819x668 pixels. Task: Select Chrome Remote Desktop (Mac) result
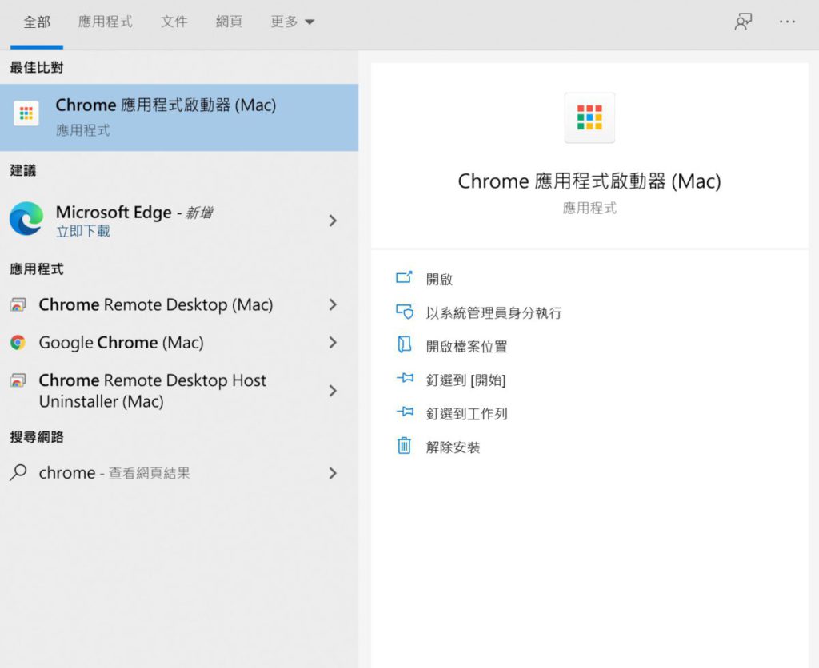179,304
